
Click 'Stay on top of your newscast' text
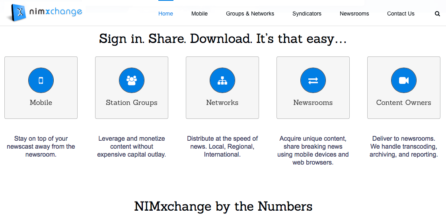tap(41, 147)
